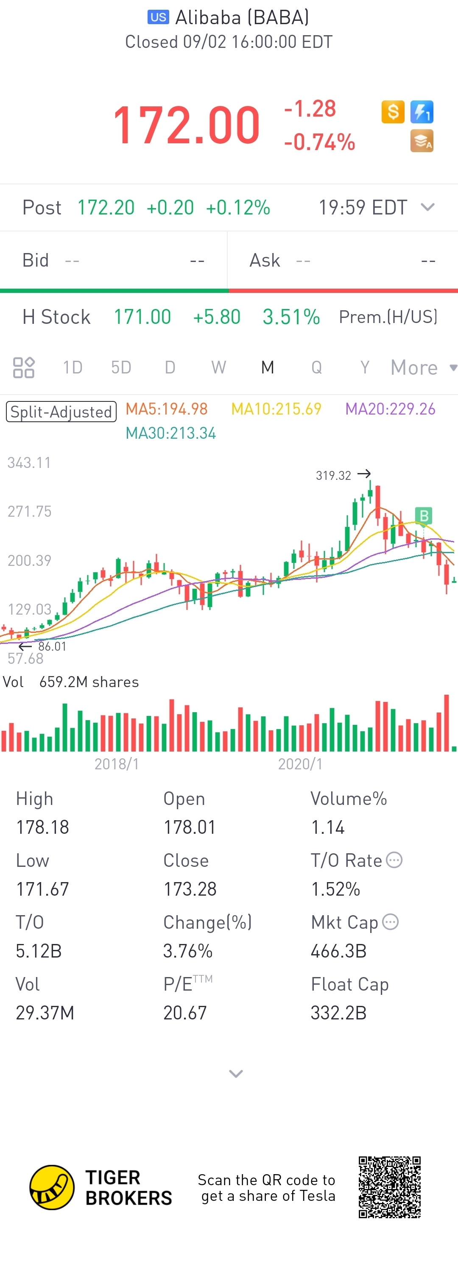Viewport: 458px width, 1278px height.
Task: Tap the orange dollar sign icon
Action: (393, 111)
